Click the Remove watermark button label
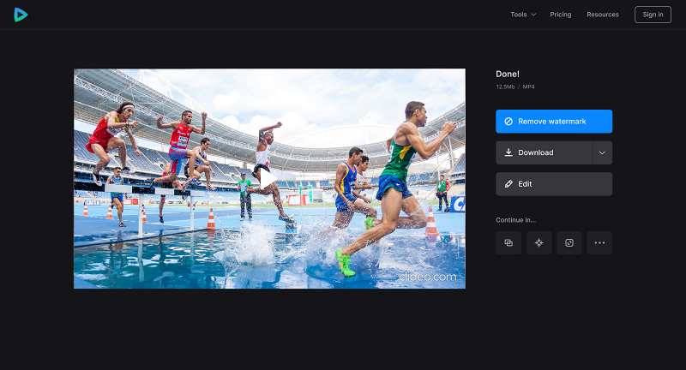Viewport: 686px width, 370px height. (551, 122)
